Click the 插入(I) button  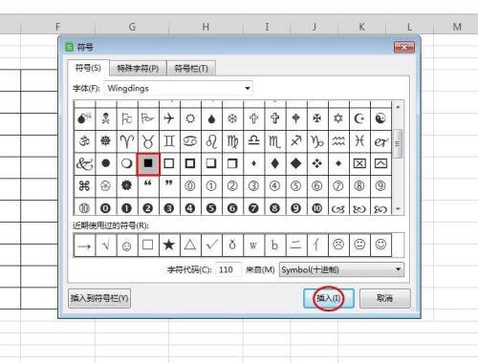click(329, 298)
